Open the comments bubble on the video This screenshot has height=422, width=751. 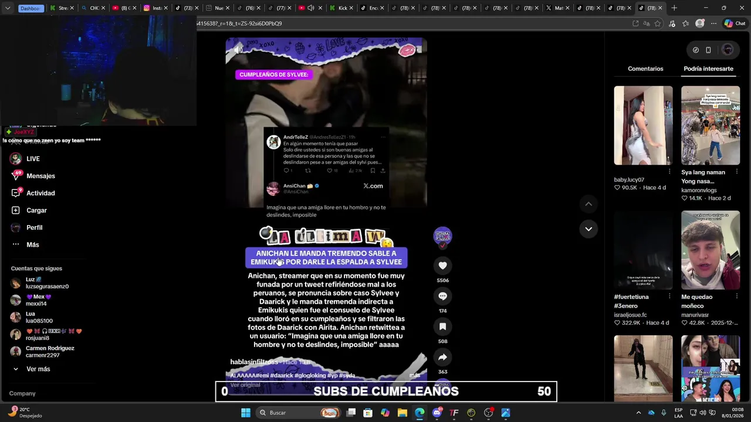[442, 296]
